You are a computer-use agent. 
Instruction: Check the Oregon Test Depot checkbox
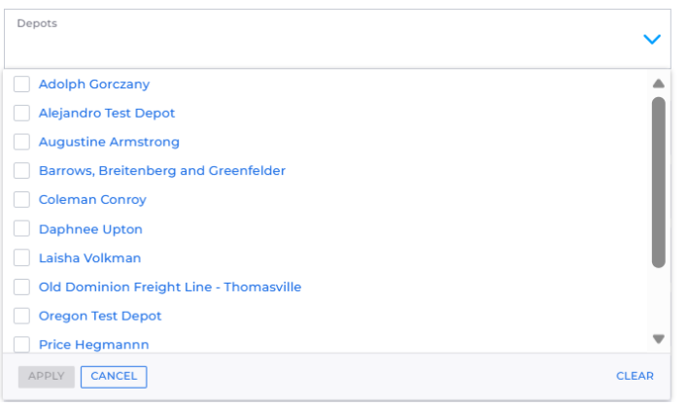tap(21, 316)
